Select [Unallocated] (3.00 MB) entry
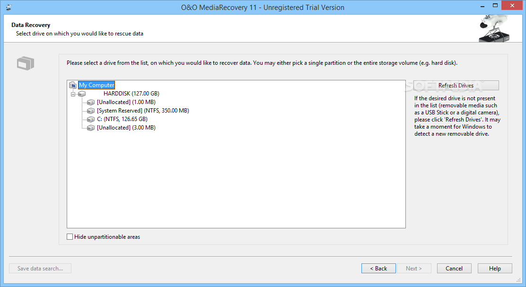Viewport: 526px width, 287px height. click(x=126, y=127)
